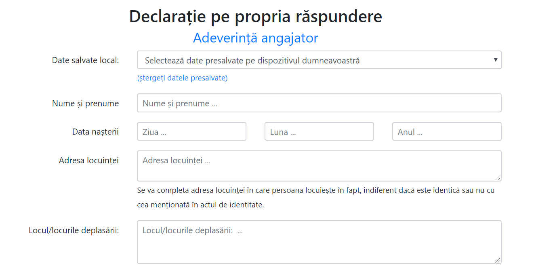Click the "(ștergeți datele presalvate)" link

(182, 78)
